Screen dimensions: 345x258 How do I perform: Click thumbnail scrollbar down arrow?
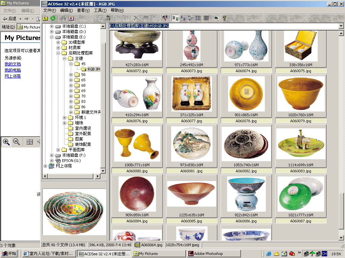point(341,238)
